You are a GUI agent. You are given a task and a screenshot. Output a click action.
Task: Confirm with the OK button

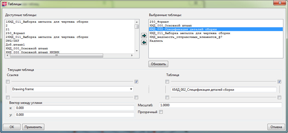coord(12,127)
